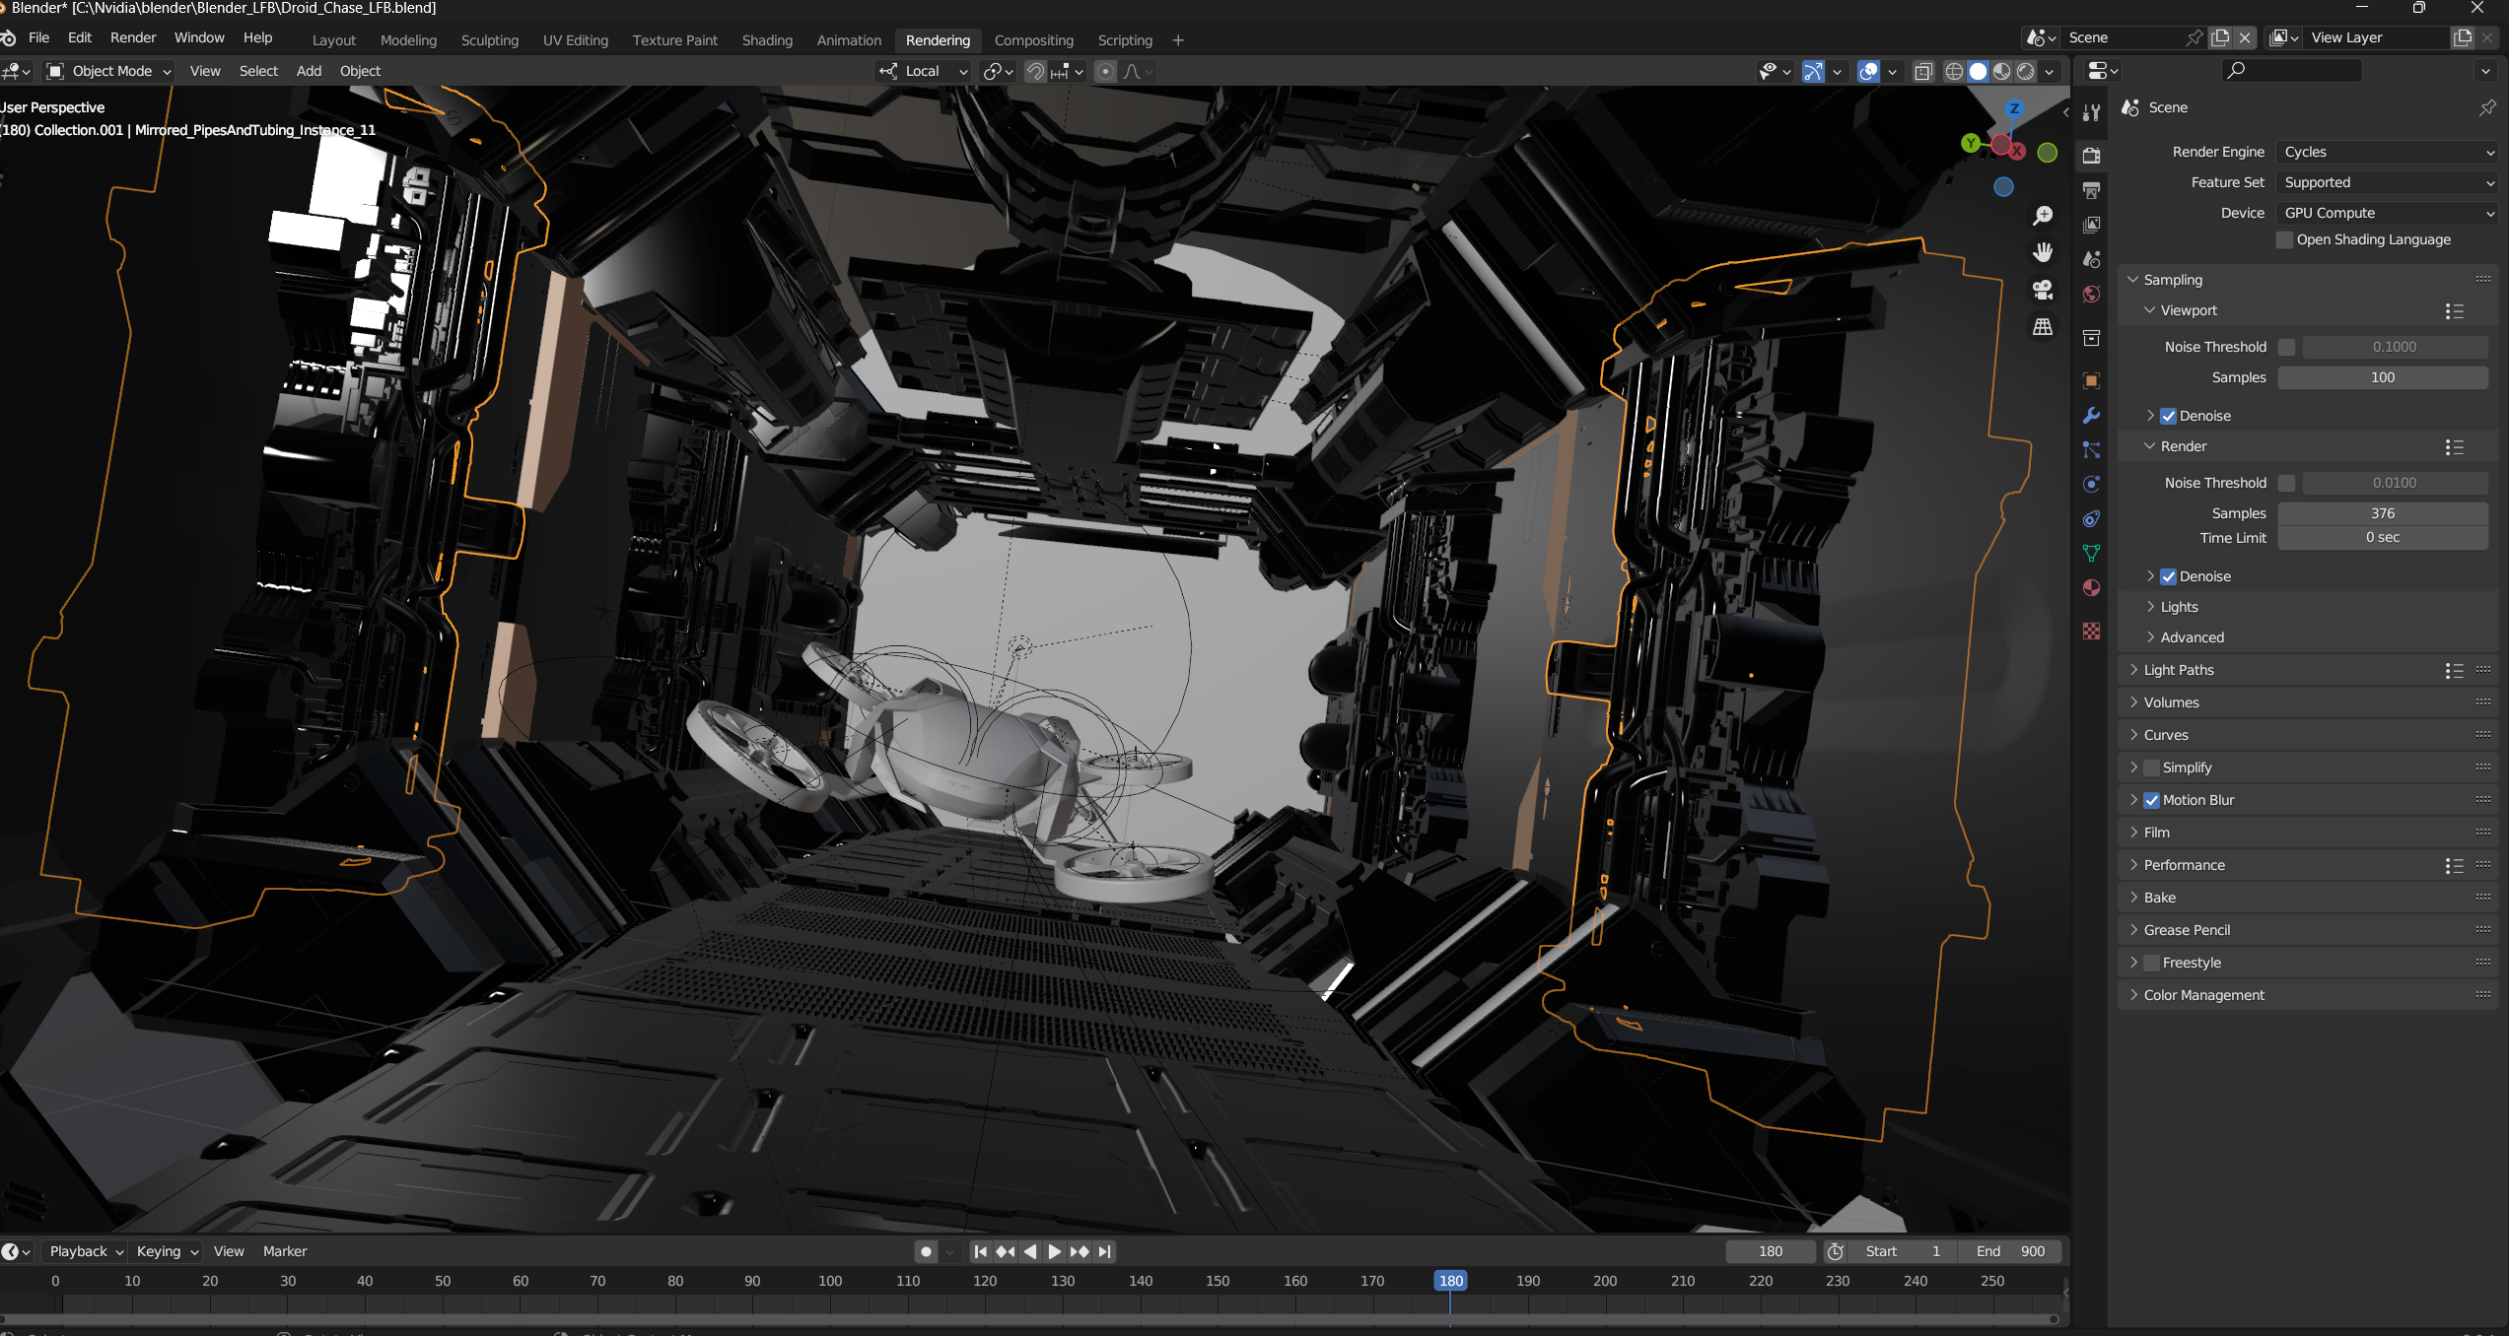The width and height of the screenshot is (2509, 1336).
Task: Enable Open Shading Language checkbox
Action: tap(2284, 239)
